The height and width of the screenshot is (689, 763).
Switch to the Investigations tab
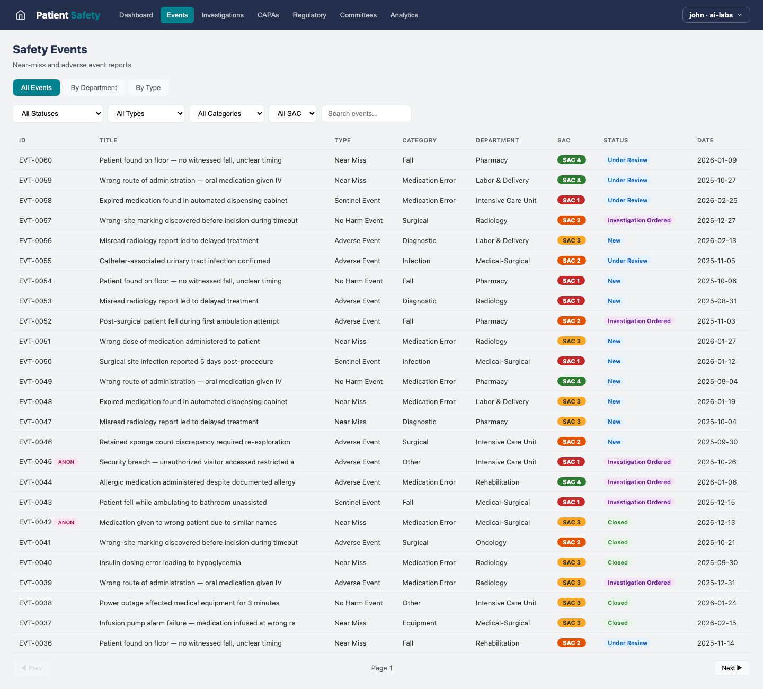[223, 15]
